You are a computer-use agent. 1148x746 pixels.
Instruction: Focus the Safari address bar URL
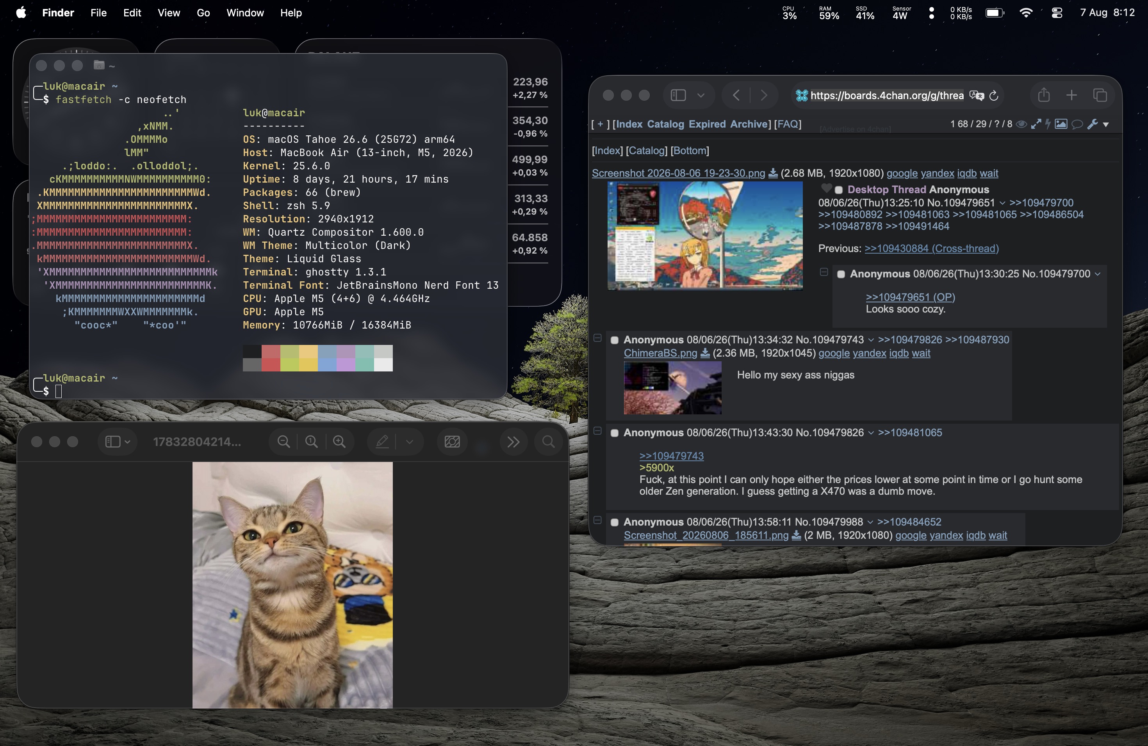click(886, 96)
